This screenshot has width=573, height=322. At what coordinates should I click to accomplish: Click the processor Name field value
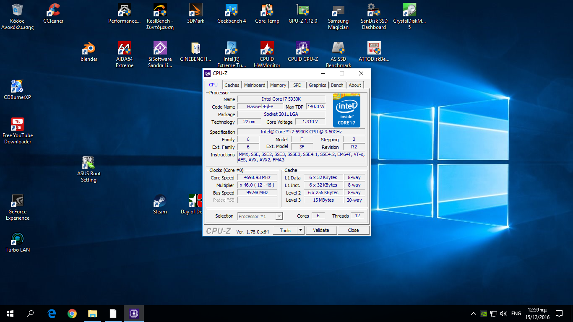(281, 99)
